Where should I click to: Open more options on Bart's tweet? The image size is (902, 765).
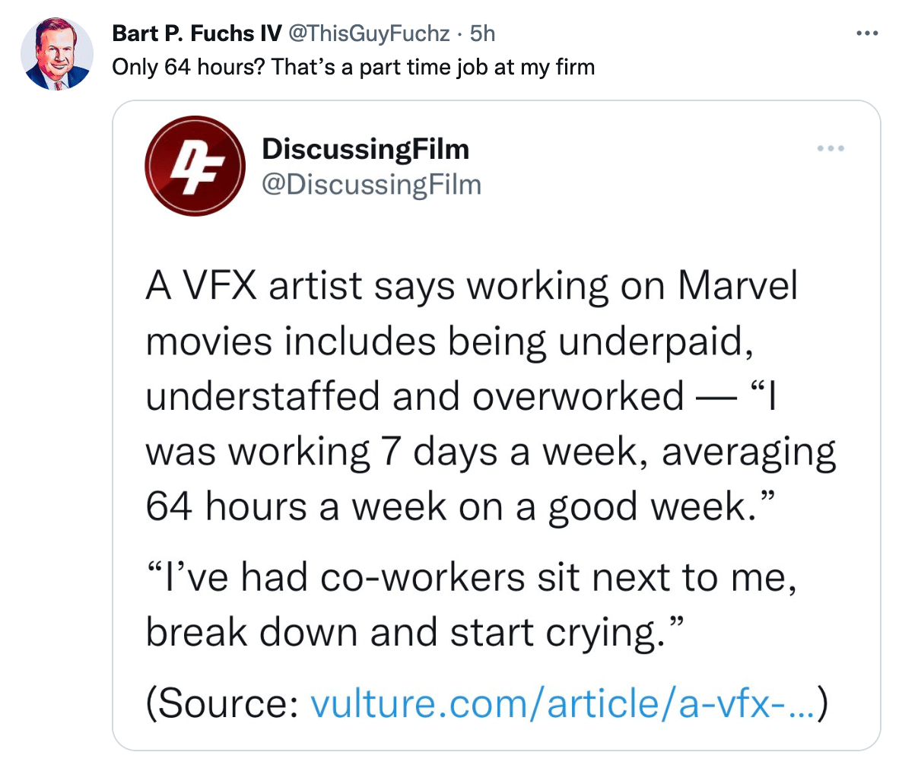[x=866, y=34]
